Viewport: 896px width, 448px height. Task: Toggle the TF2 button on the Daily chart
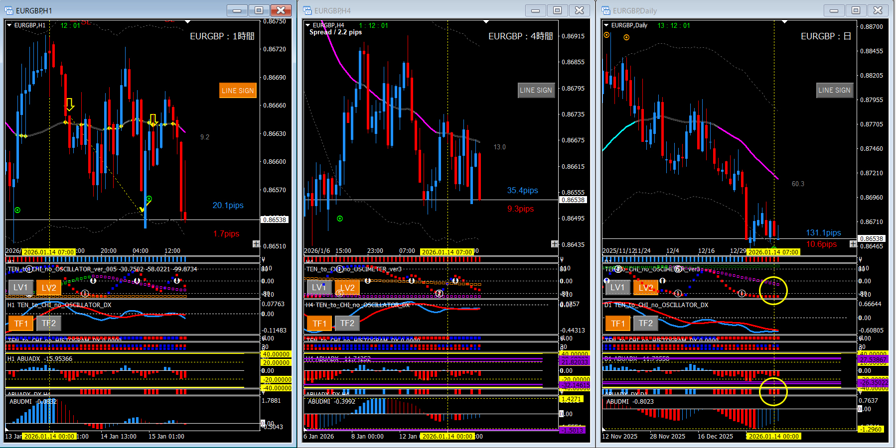tap(645, 323)
